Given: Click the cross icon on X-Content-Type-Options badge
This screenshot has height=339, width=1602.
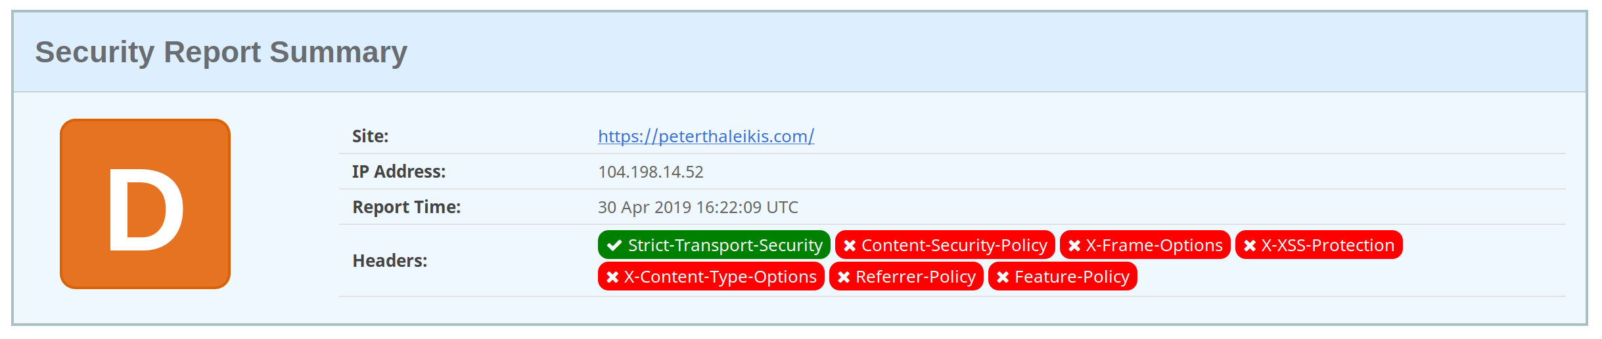Looking at the screenshot, I should 612,277.
